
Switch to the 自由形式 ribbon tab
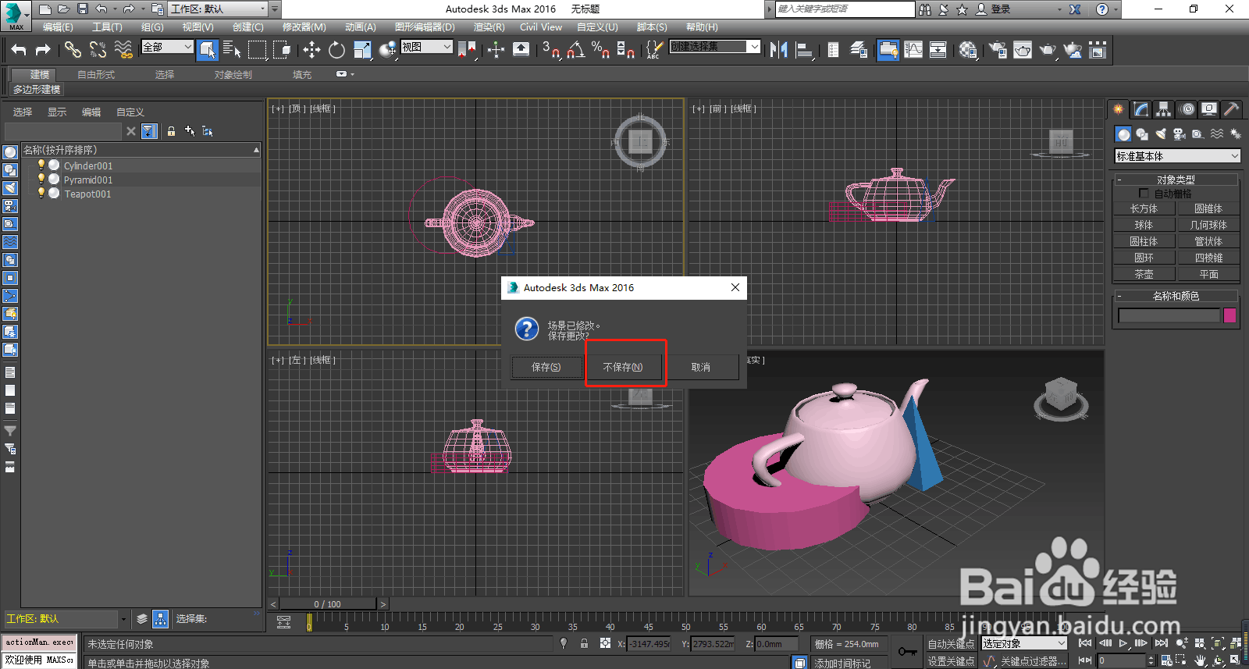click(x=96, y=75)
